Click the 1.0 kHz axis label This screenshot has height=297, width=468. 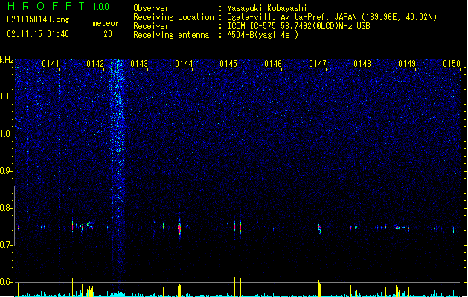tap(7, 134)
